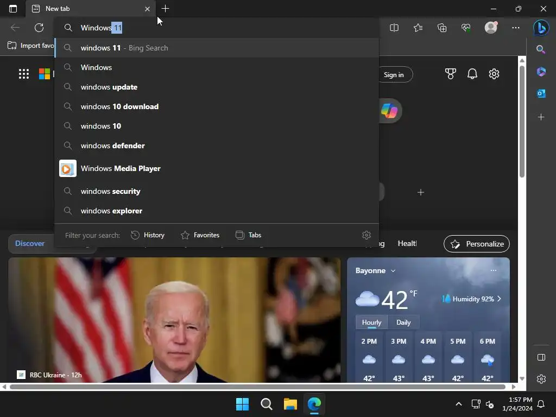The height and width of the screenshot is (417, 556).
Task: Click the Back navigation arrow
Action: pos(15,28)
